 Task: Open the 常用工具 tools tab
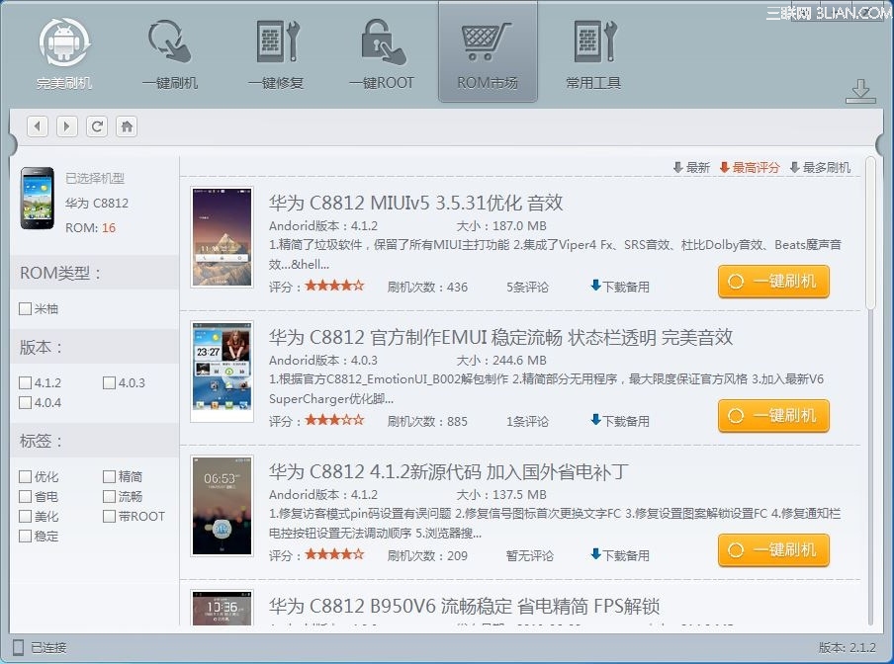pos(593,53)
